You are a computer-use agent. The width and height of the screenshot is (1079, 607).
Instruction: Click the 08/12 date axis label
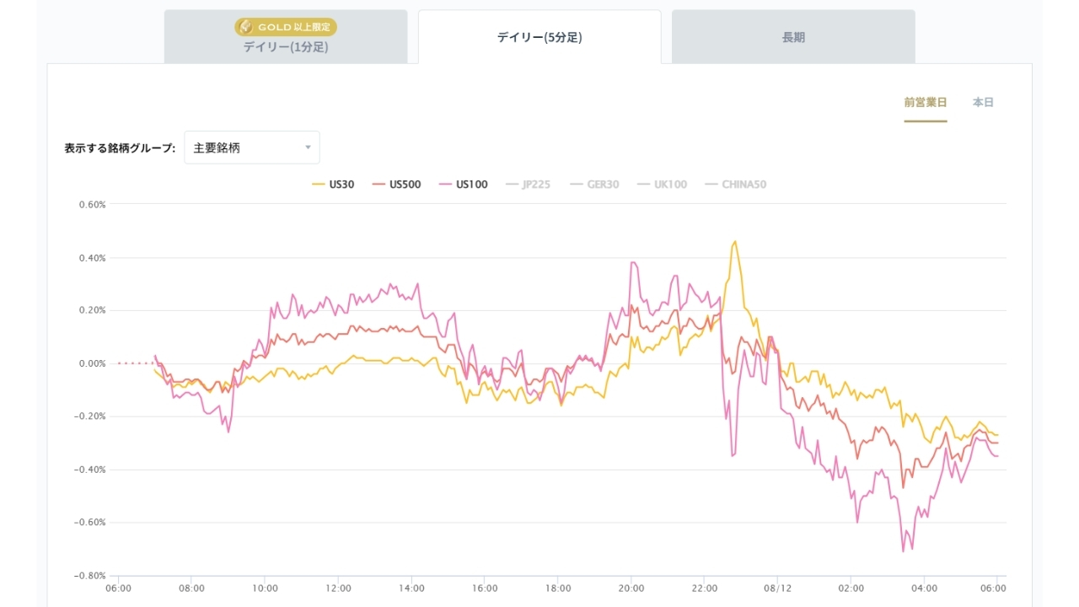tap(778, 588)
